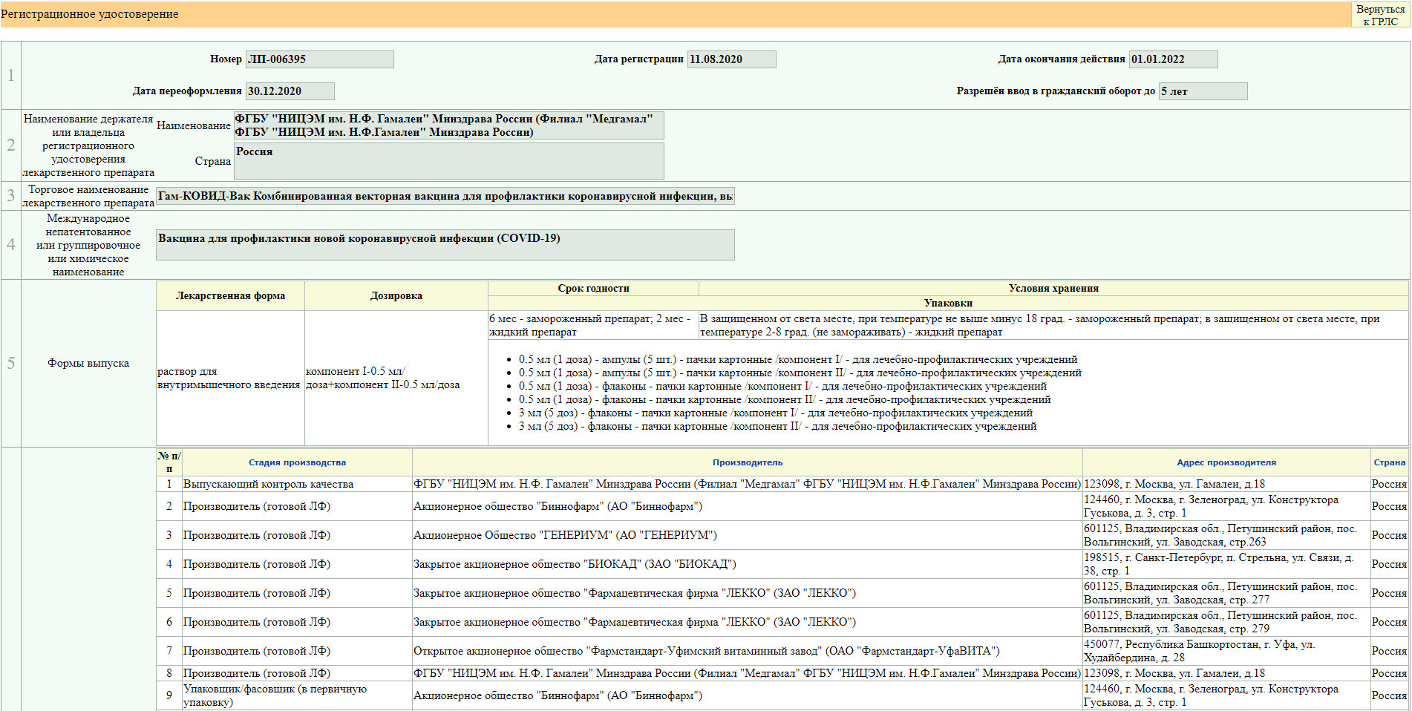
Task: Click row 7 'Производитель (готовой ЛФ)' stage cell
Action: [297, 651]
